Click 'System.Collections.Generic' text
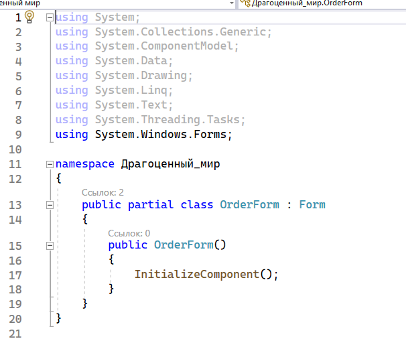 tap(180, 32)
